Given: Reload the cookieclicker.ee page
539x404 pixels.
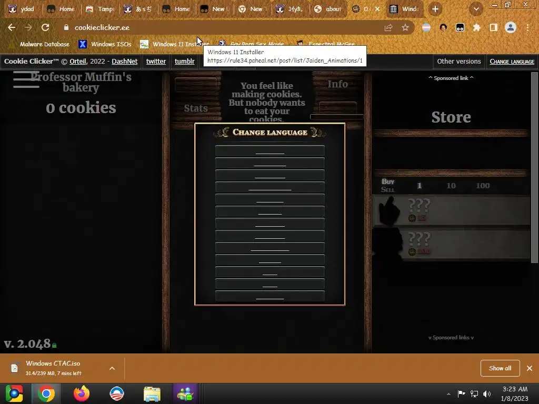Looking at the screenshot, I should click(x=45, y=27).
